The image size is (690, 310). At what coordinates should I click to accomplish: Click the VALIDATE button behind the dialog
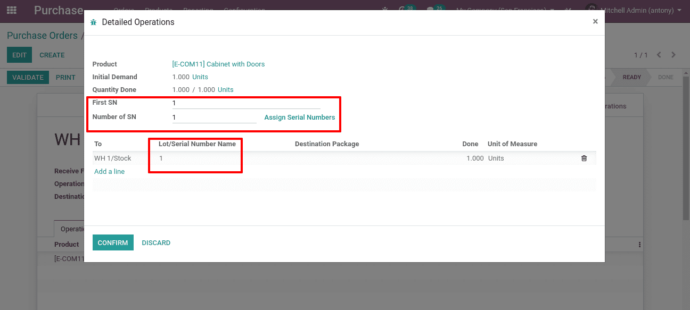(28, 77)
